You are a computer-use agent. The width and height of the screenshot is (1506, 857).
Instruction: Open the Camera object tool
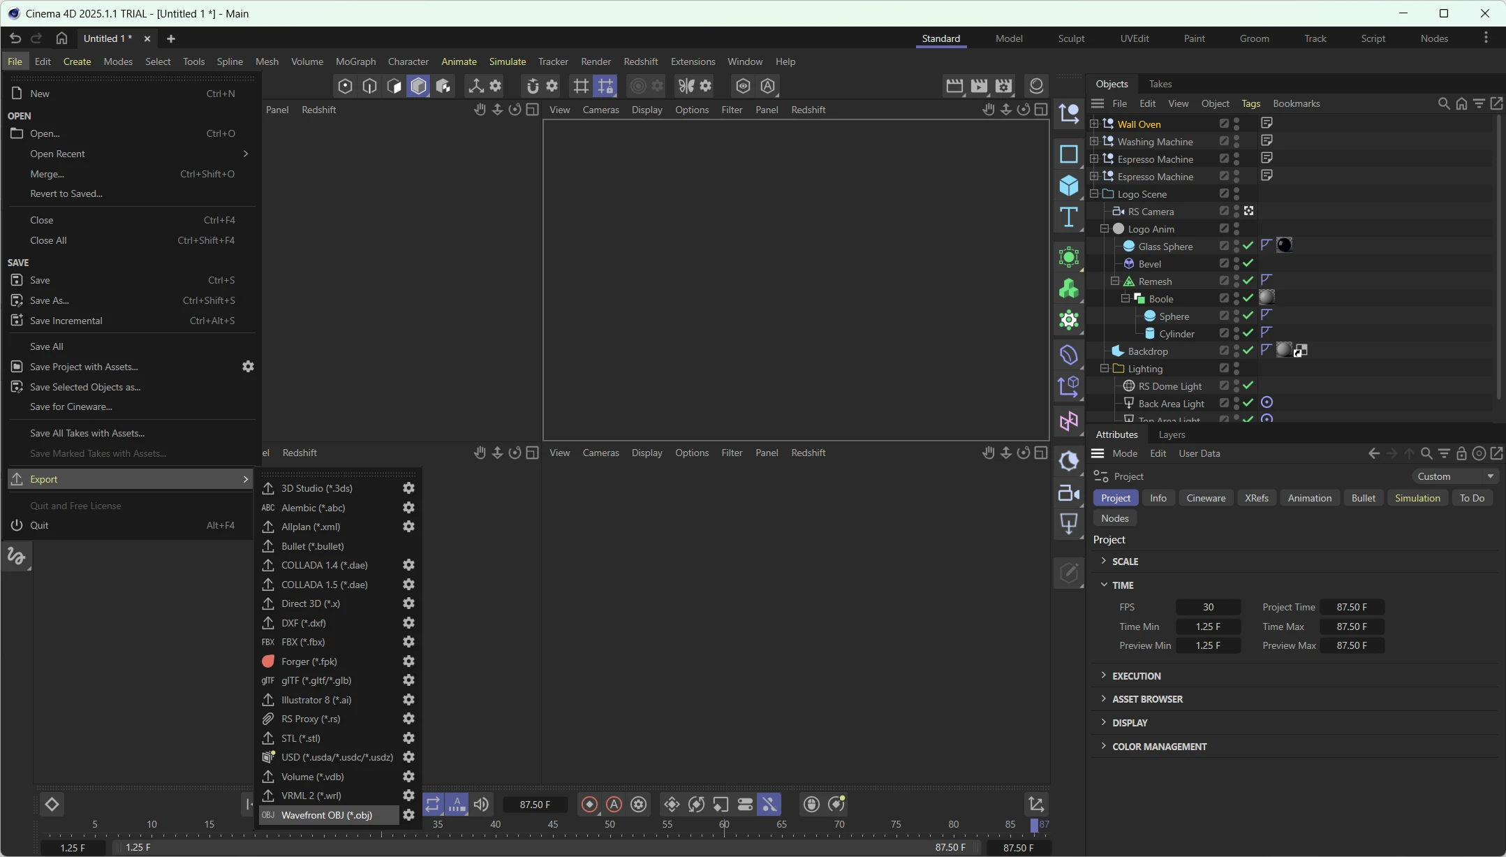(x=1069, y=493)
